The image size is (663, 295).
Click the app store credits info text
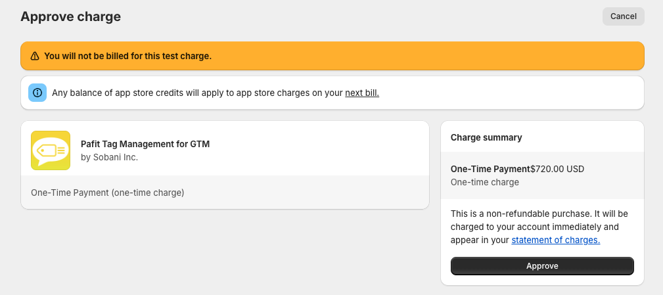pyautogui.click(x=216, y=93)
